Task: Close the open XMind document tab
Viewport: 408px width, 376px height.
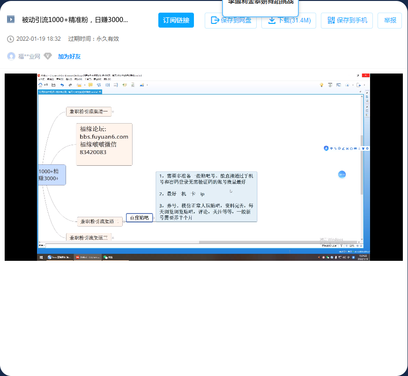Action: click(x=100, y=92)
